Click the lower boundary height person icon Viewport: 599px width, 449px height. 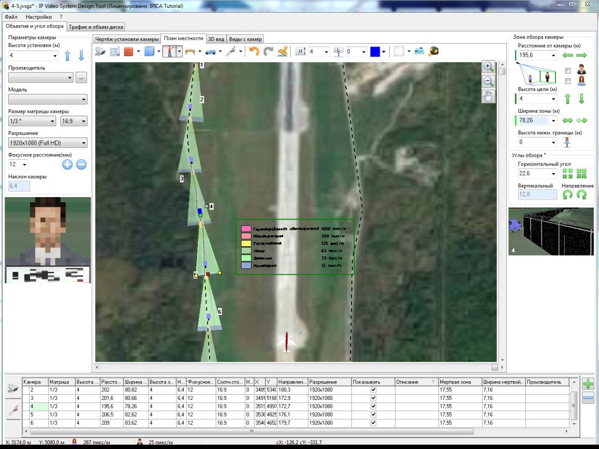[567, 142]
